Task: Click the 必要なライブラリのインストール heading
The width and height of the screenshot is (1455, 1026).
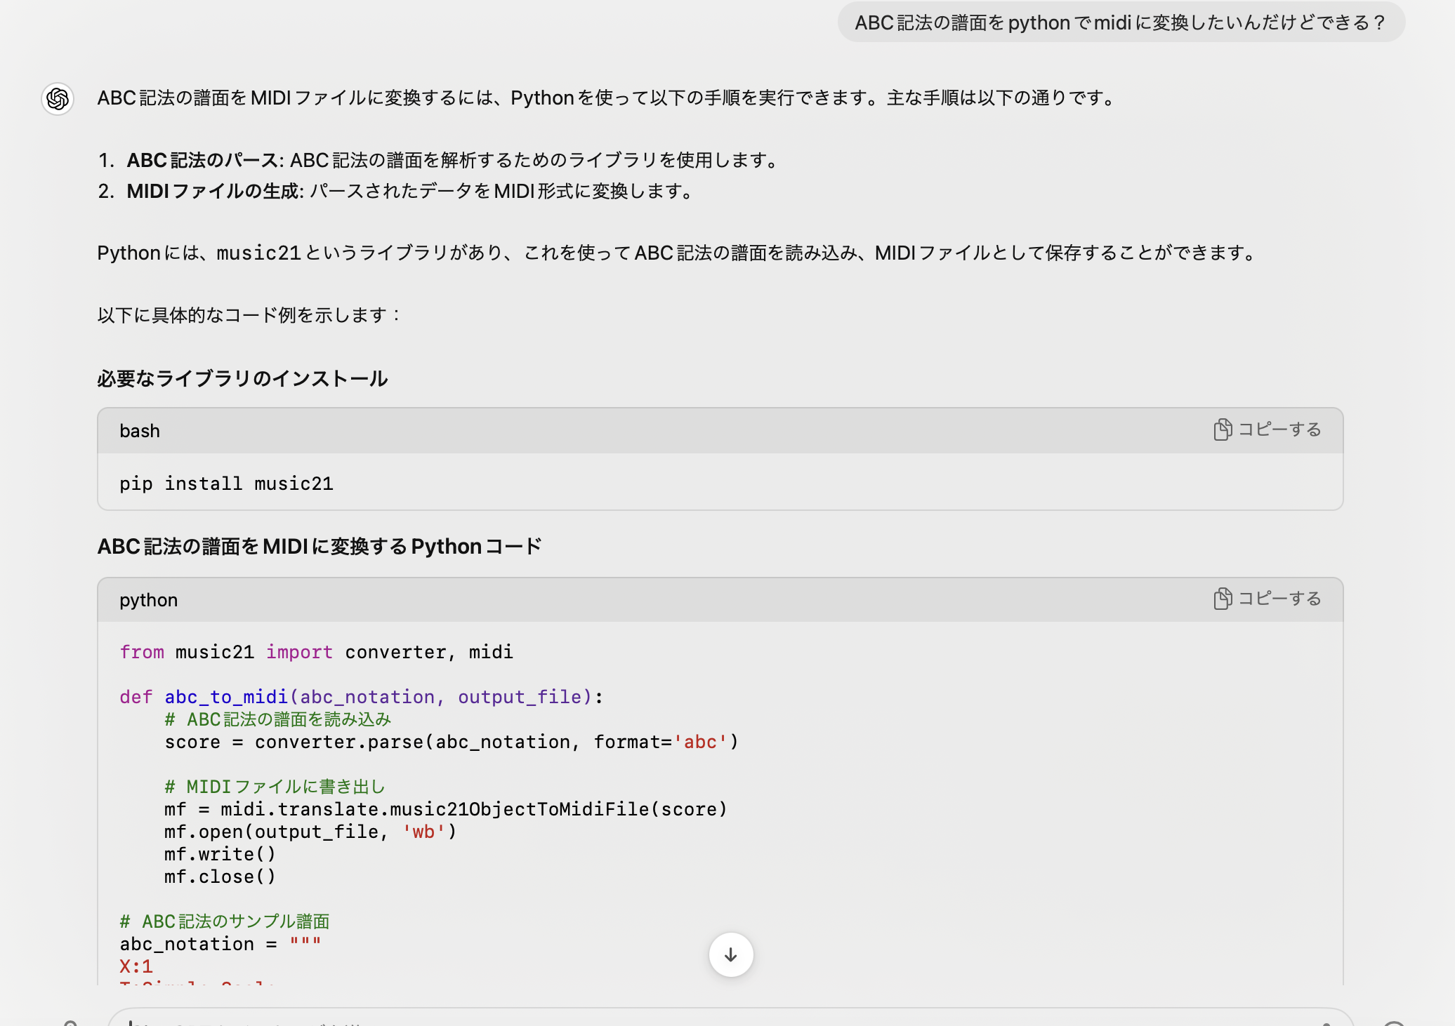Action: tap(242, 378)
